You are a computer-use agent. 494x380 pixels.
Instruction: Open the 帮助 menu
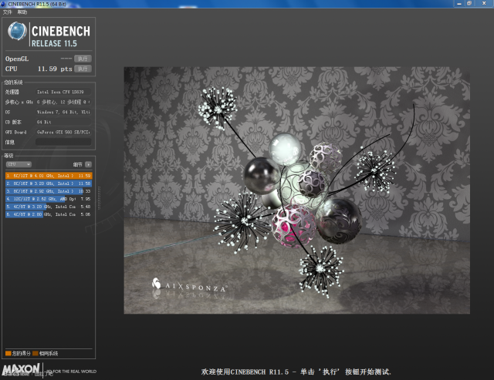pyautogui.click(x=22, y=12)
